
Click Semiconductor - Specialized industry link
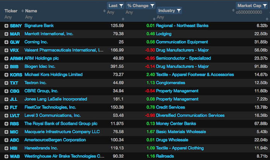183,58
